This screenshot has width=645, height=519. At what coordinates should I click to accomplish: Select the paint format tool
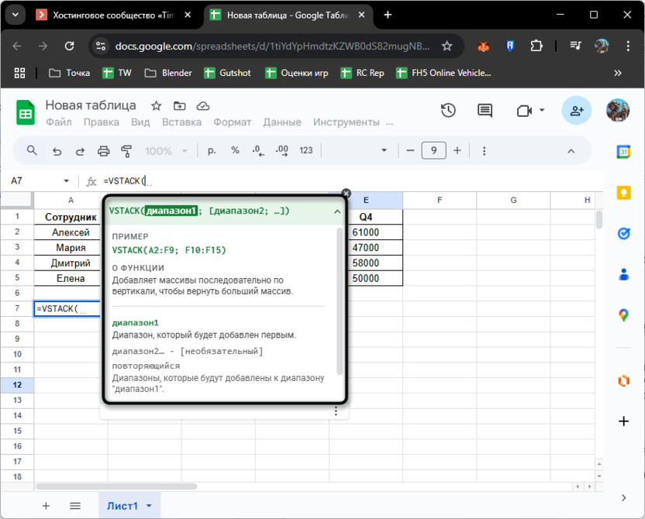127,151
